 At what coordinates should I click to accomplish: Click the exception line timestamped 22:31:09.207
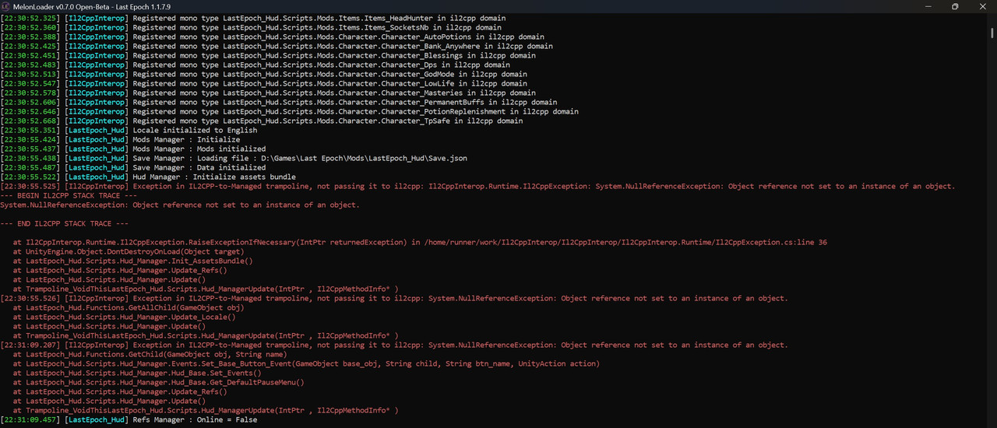[x=394, y=345]
